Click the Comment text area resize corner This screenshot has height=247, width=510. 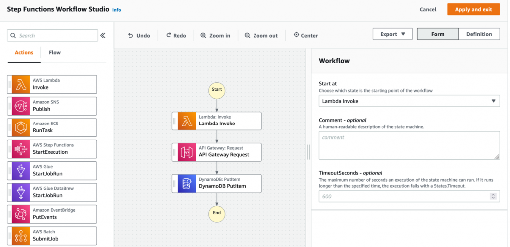tap(497, 157)
